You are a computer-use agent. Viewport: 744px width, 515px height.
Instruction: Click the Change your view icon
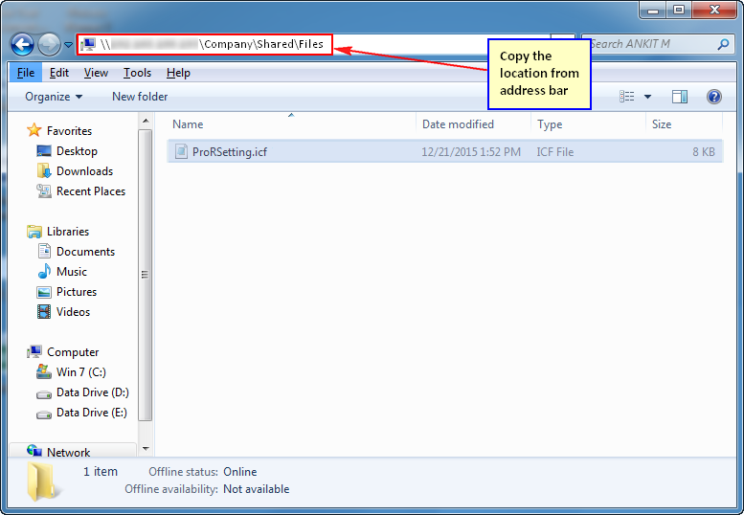pos(627,97)
